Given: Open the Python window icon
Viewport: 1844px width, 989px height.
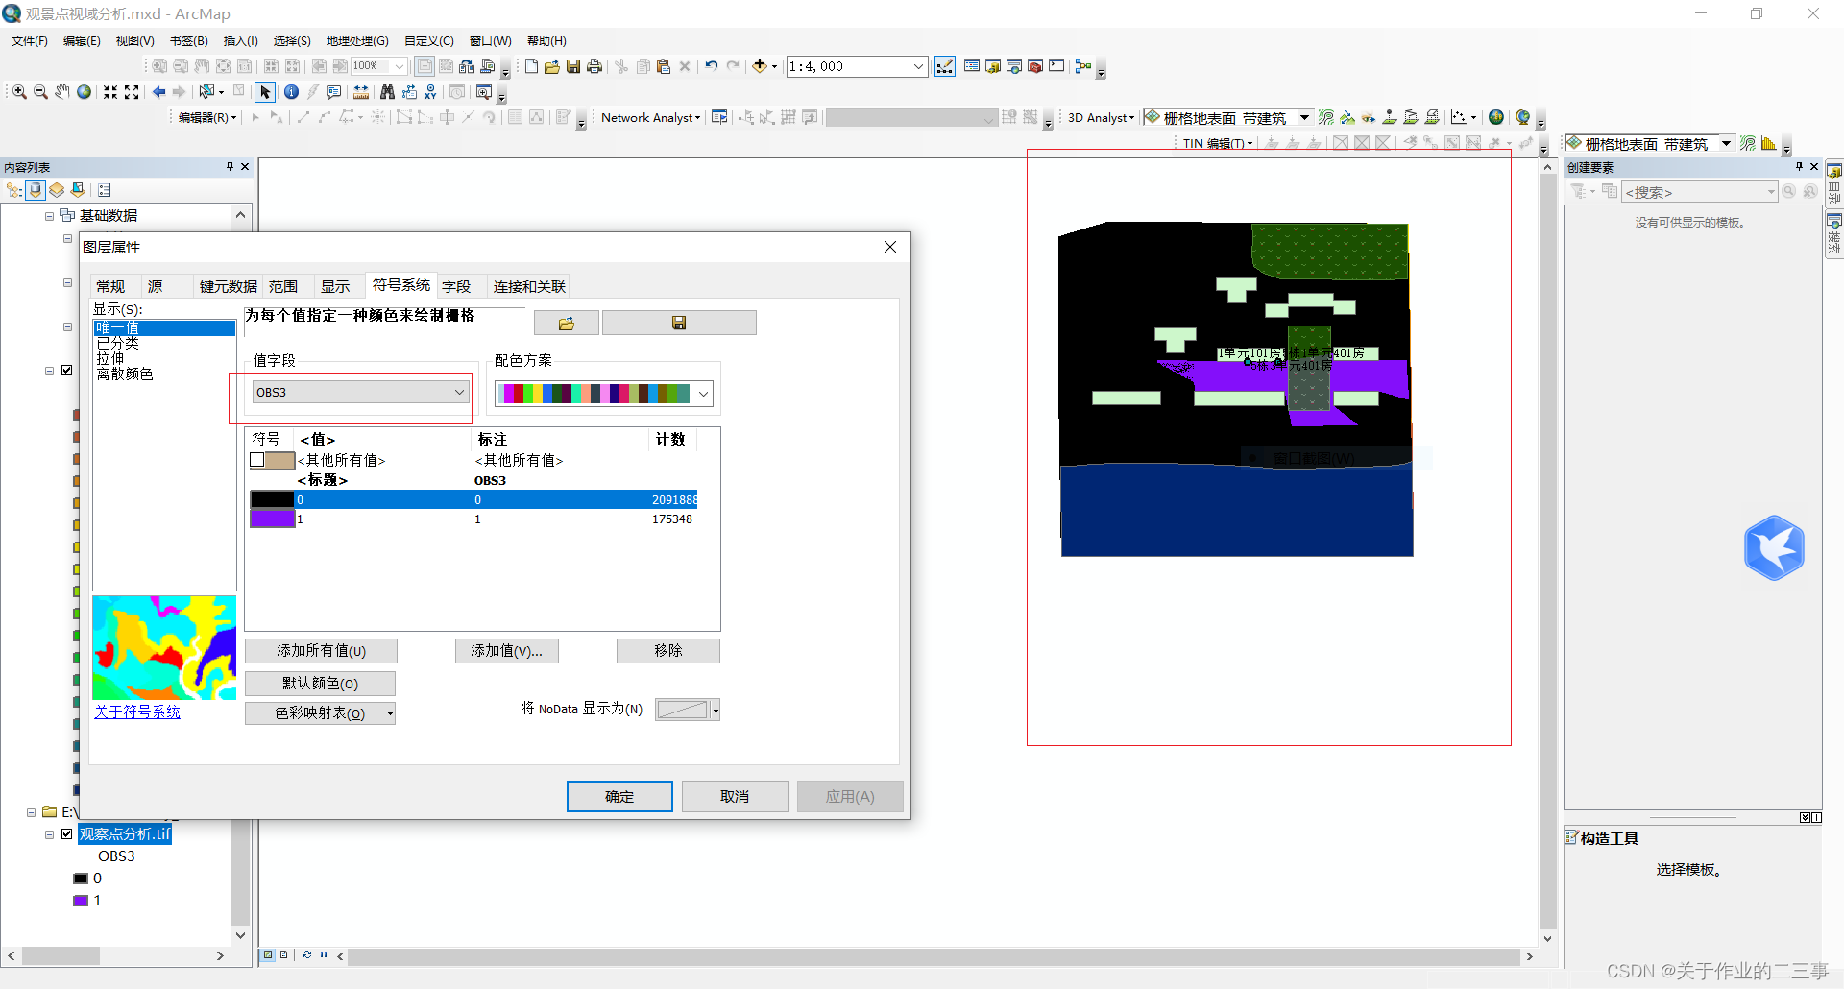Looking at the screenshot, I should coord(1056,66).
